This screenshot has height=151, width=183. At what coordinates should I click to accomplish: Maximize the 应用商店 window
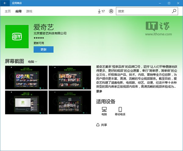click(169, 3)
